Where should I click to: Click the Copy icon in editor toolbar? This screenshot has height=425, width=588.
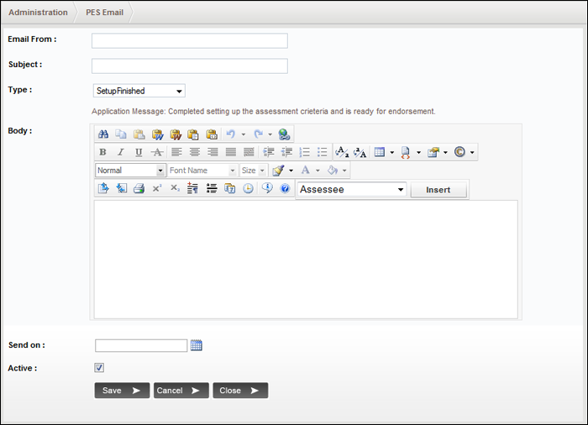(x=121, y=134)
